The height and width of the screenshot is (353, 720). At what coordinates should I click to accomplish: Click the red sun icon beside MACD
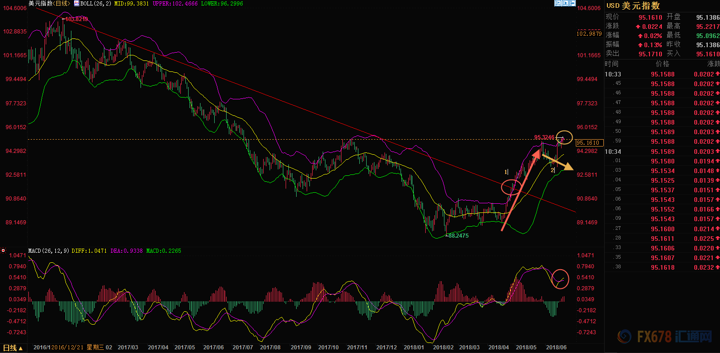coord(3,250)
